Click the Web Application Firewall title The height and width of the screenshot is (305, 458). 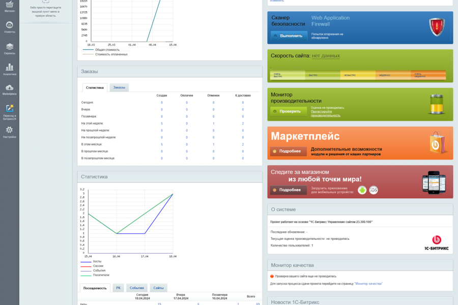click(x=330, y=21)
